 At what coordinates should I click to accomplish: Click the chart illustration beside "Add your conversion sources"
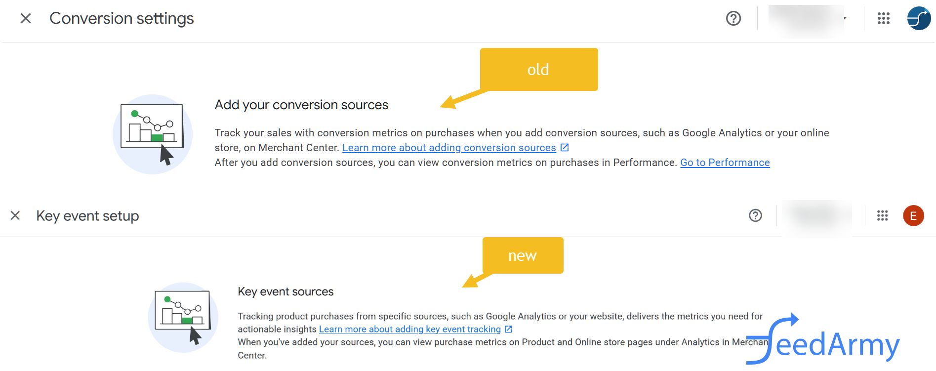[153, 134]
